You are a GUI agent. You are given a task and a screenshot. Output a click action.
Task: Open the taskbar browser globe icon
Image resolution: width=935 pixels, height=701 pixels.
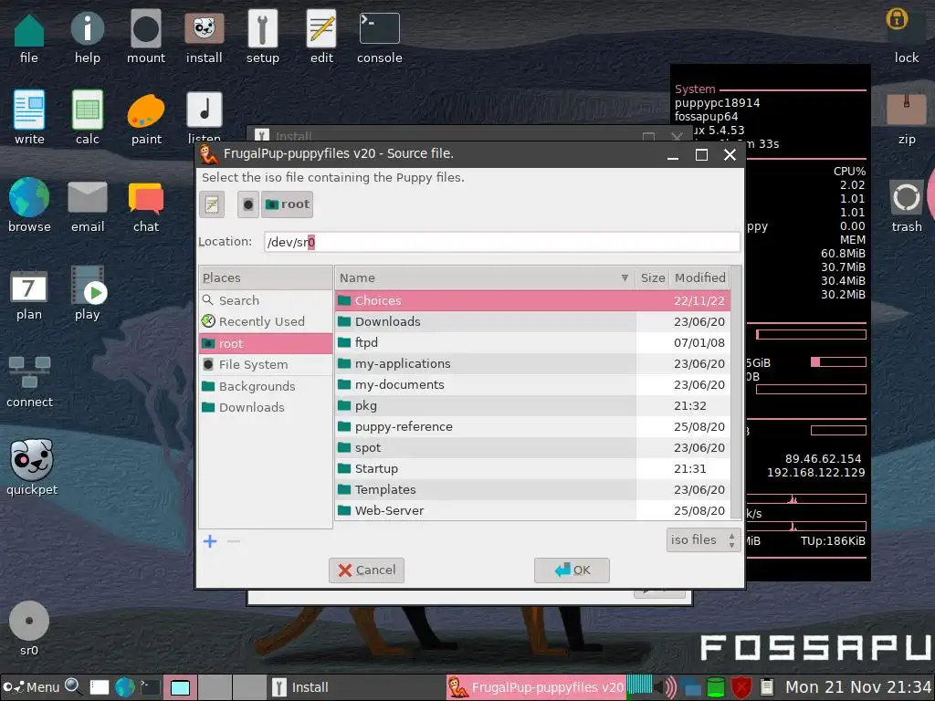[x=124, y=687]
